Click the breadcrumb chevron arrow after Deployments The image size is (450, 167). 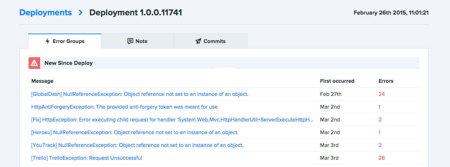81,13
